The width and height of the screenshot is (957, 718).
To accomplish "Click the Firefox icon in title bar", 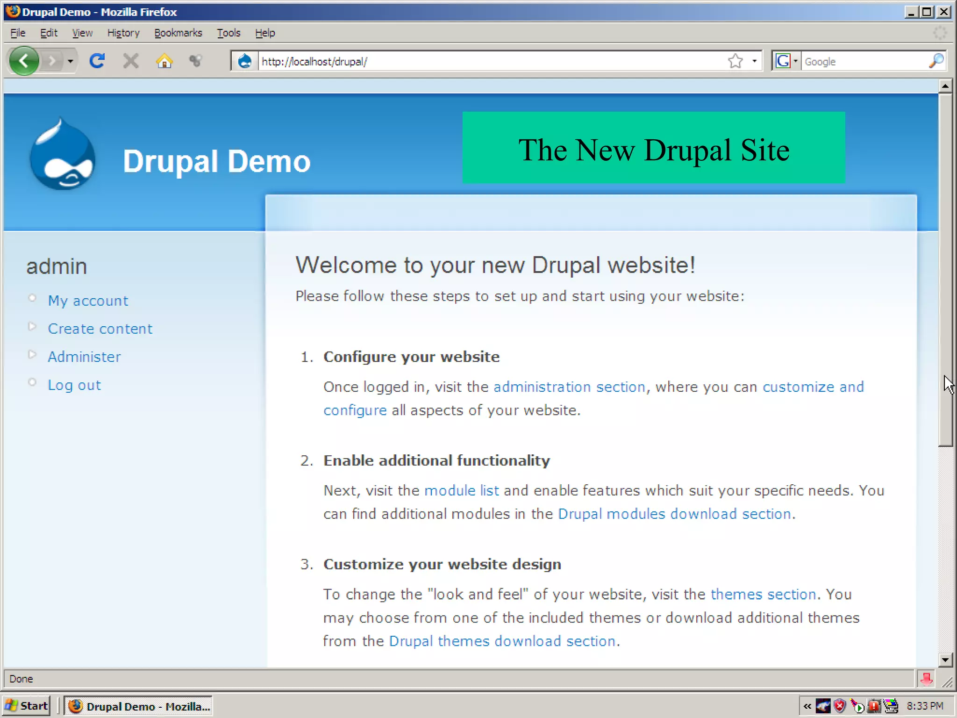I will click(13, 11).
